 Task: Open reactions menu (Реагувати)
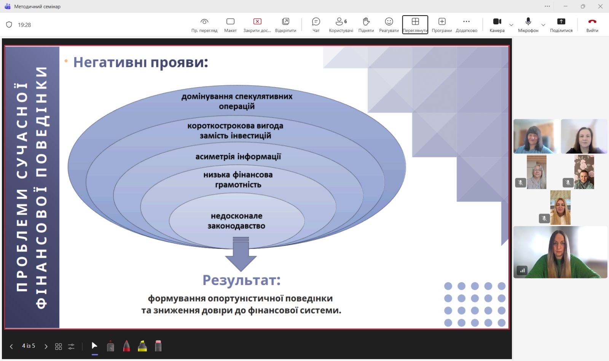click(389, 25)
